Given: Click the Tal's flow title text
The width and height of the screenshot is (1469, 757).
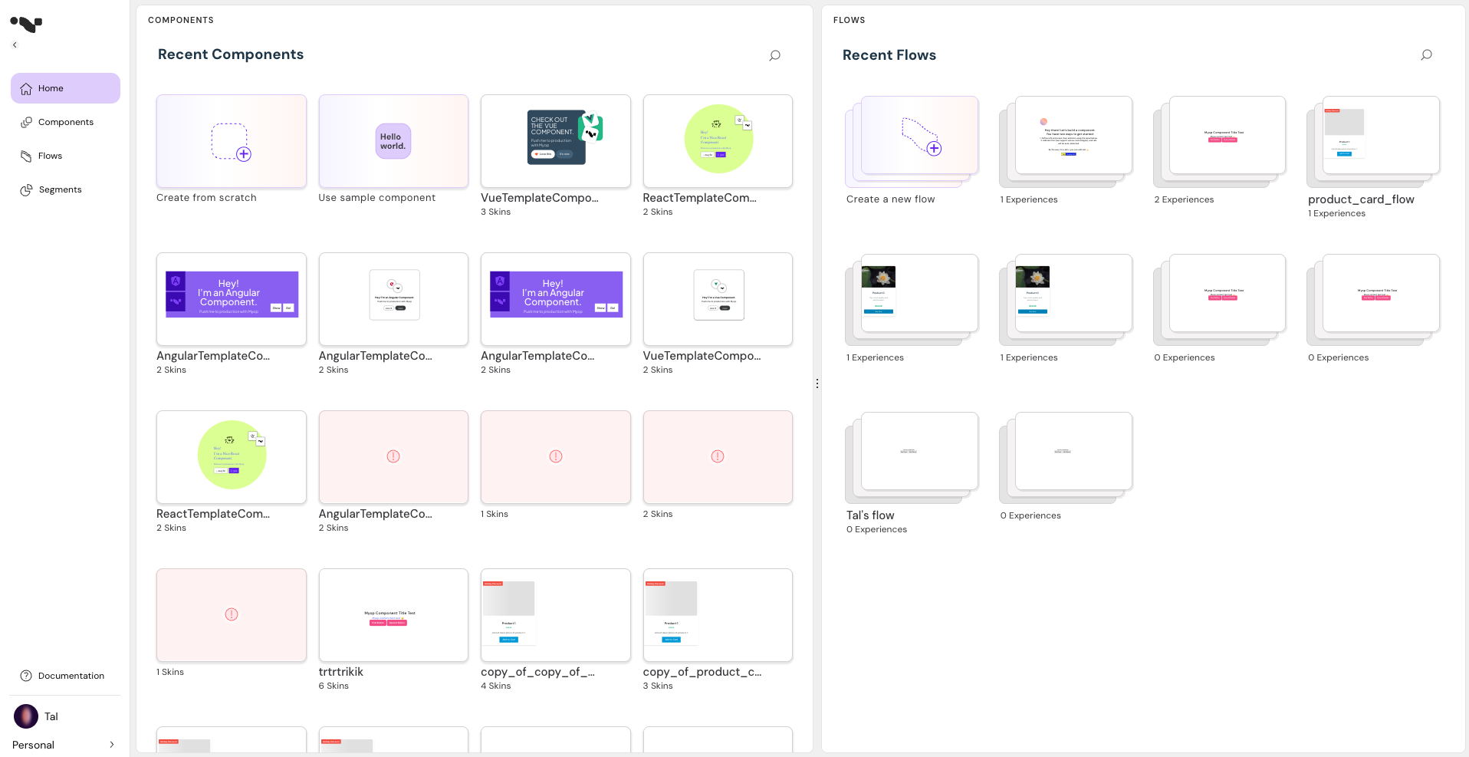Looking at the screenshot, I should [x=870, y=515].
